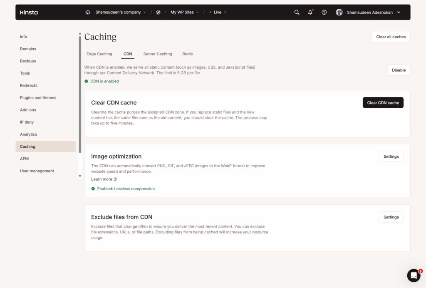Select Analytics in the left sidebar
This screenshot has width=426, height=288.
pyautogui.click(x=28, y=134)
